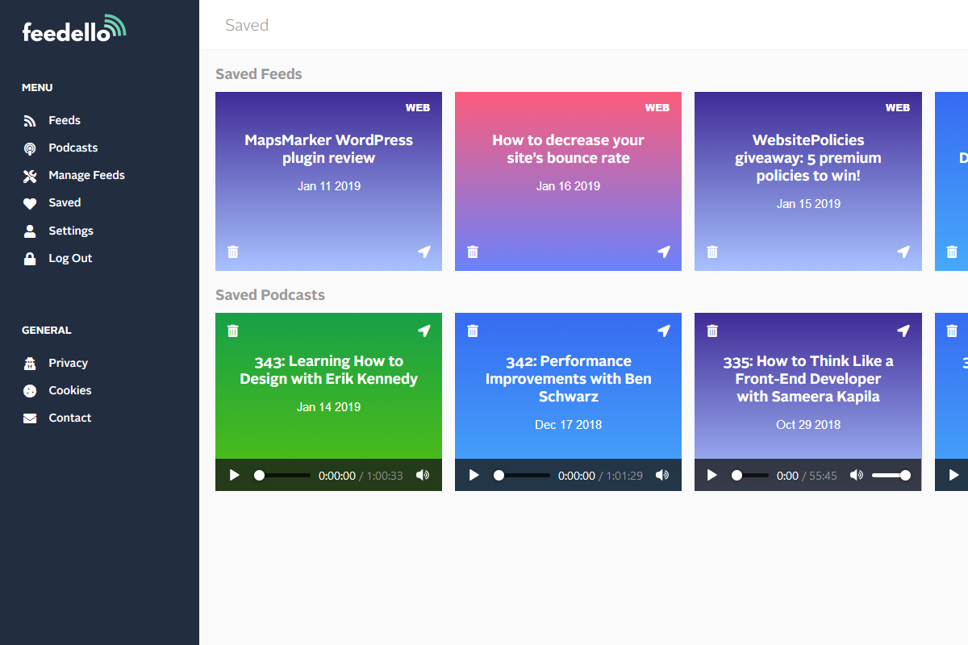Click the 335: How to Think title

point(808,379)
